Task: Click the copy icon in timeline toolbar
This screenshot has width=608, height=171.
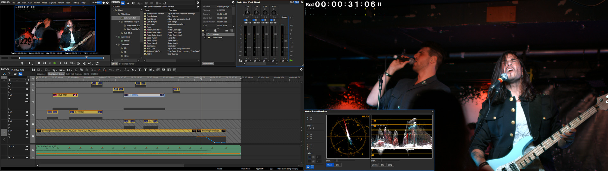Action: 81,70
